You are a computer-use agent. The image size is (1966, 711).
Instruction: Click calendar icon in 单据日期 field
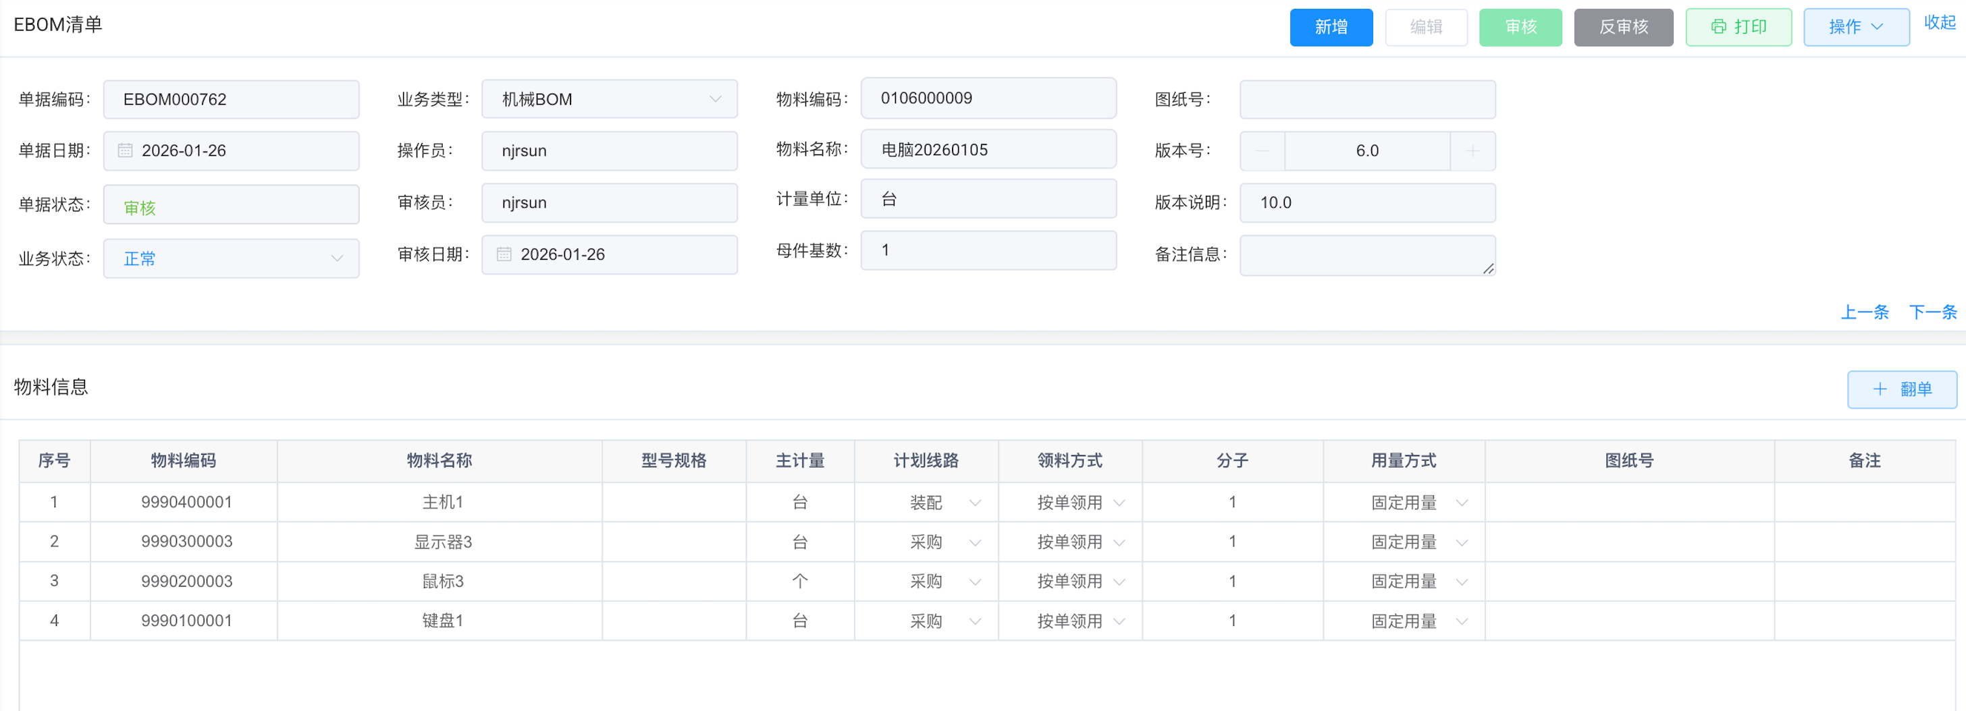click(x=125, y=150)
